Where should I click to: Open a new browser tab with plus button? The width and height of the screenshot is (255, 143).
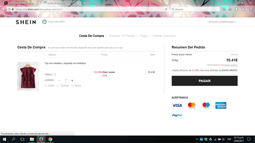point(84,3)
